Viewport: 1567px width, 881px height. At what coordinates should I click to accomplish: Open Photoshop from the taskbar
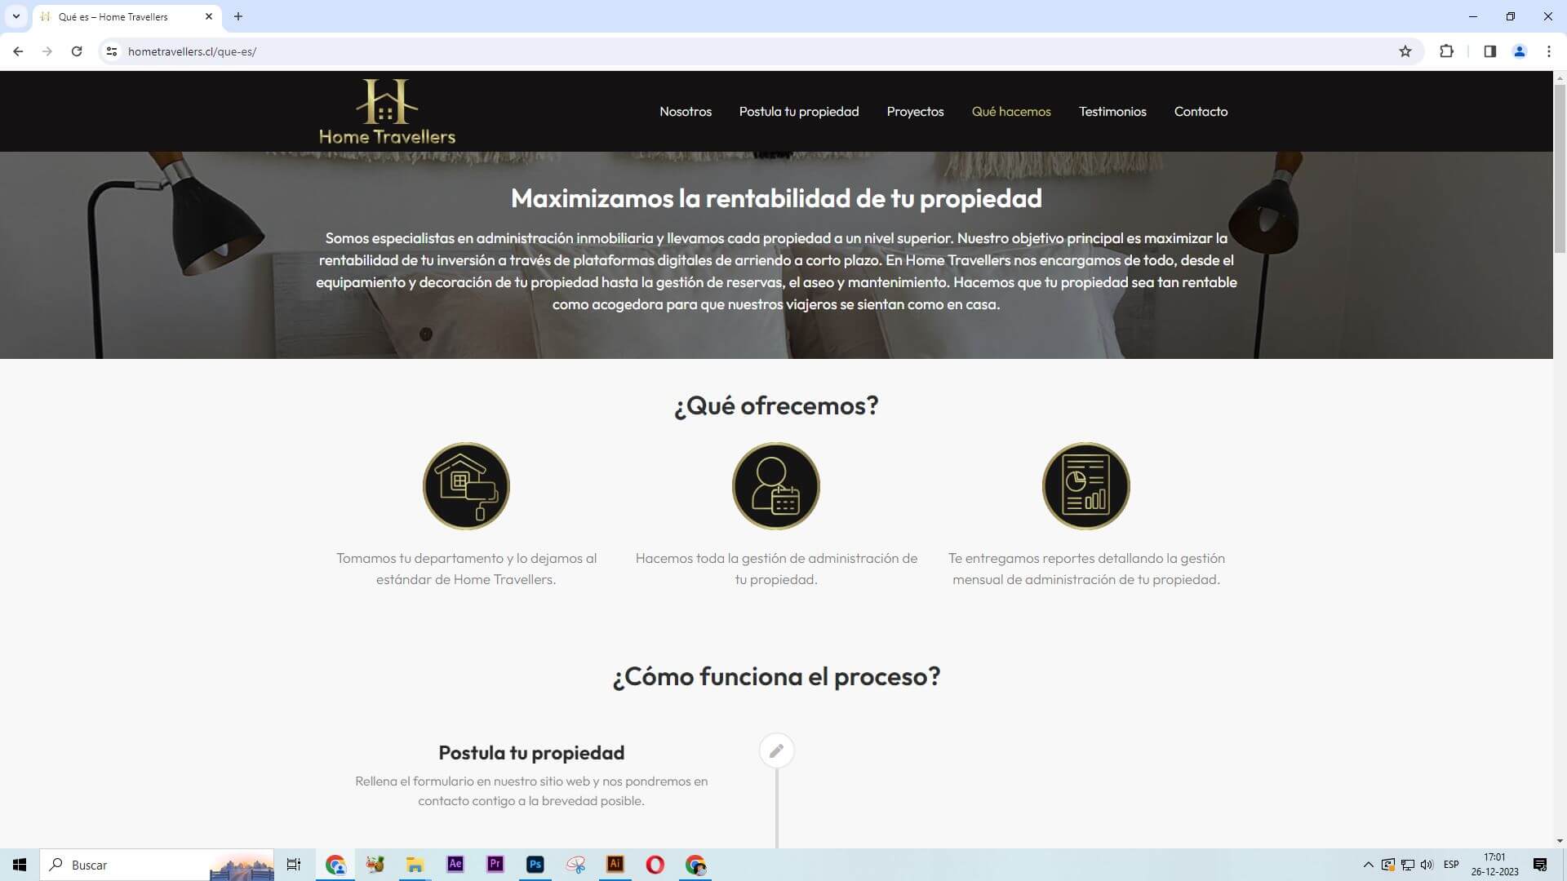click(535, 865)
